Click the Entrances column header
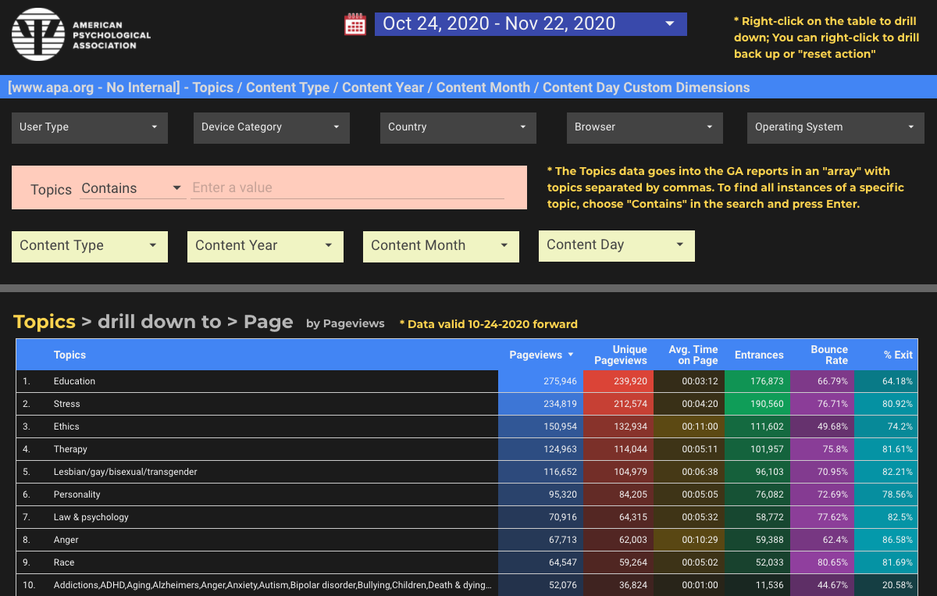Image resolution: width=937 pixels, height=596 pixels. point(758,355)
